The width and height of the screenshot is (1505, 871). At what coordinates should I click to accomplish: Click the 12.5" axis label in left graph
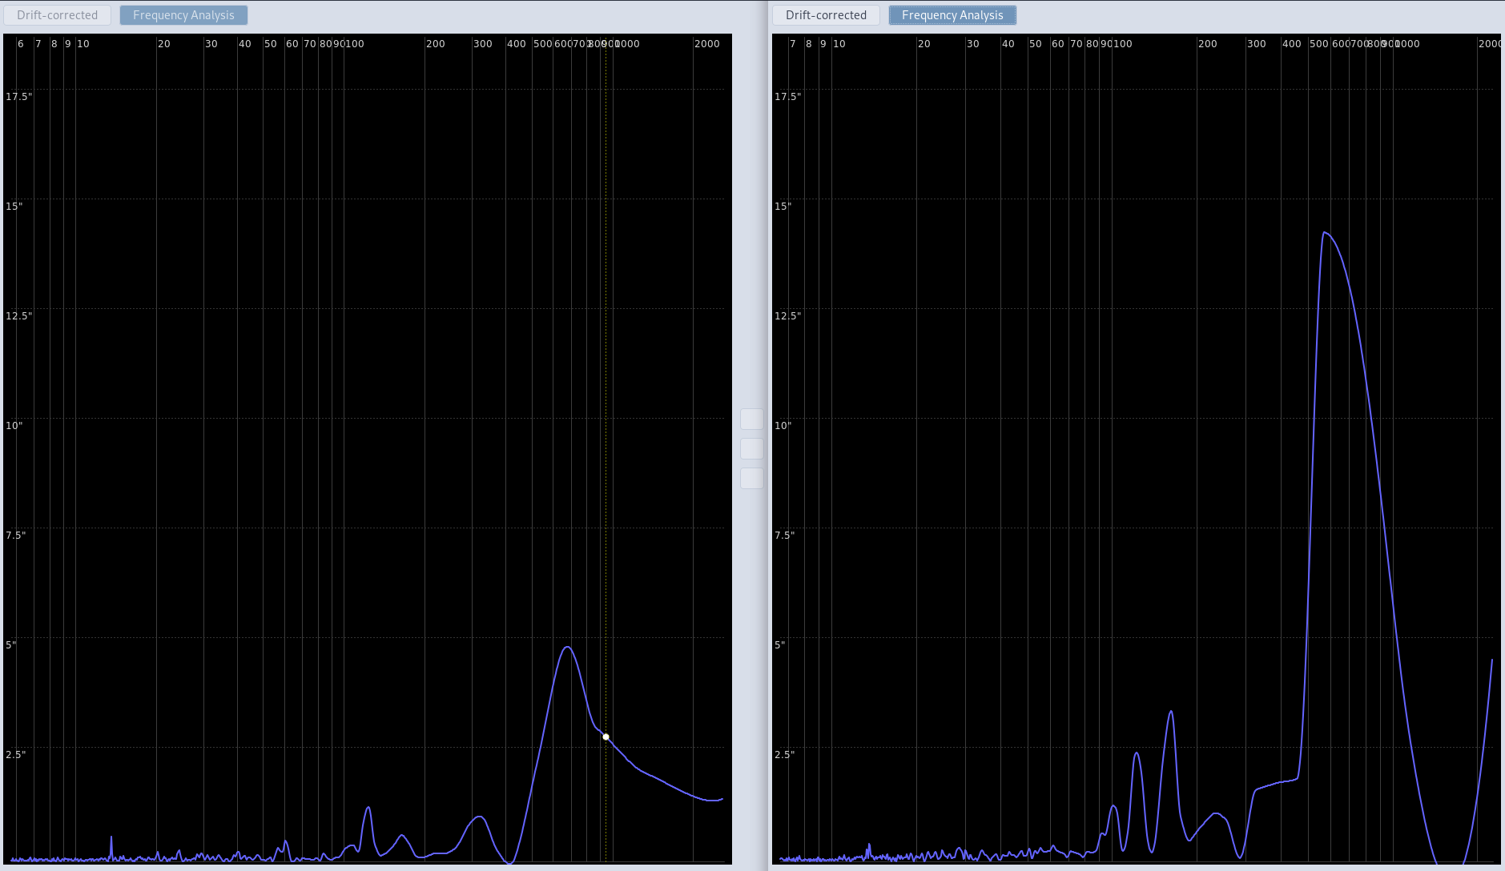coord(19,316)
